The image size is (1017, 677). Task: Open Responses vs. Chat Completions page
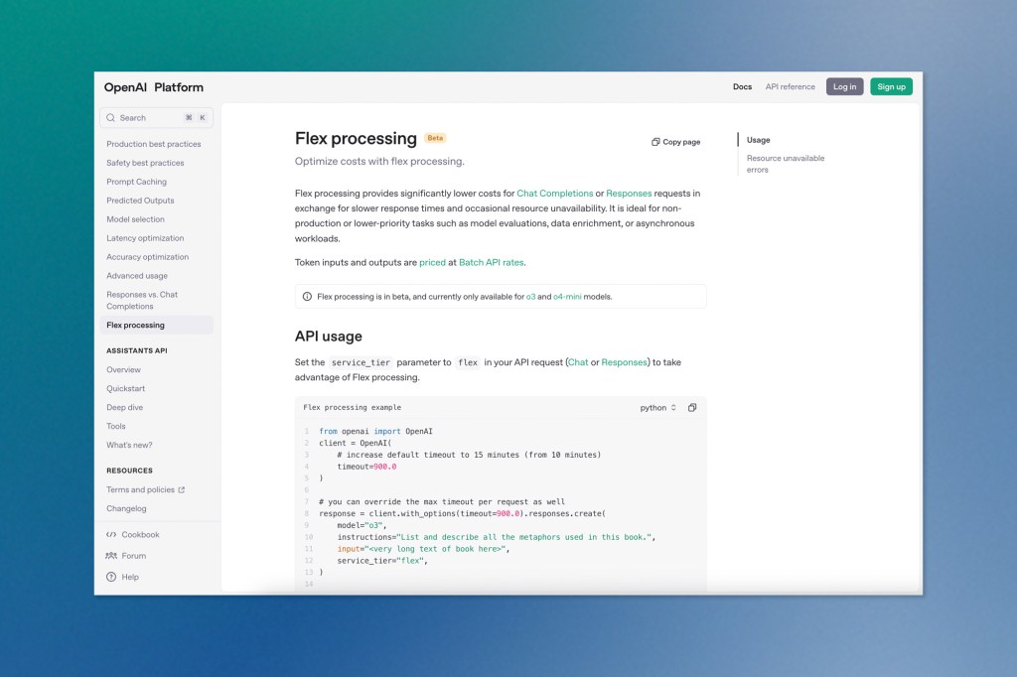click(142, 300)
